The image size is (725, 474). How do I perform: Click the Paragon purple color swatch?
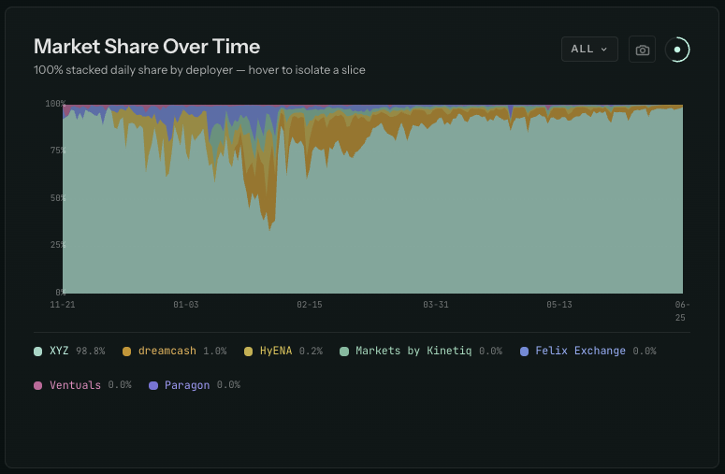153,386
